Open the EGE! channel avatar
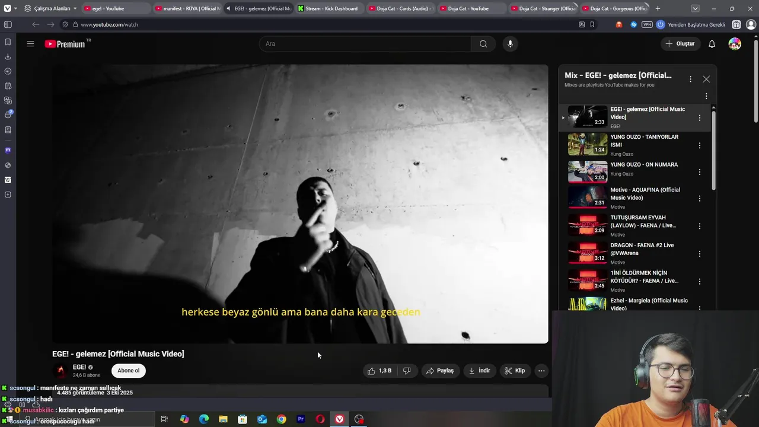 click(60, 371)
